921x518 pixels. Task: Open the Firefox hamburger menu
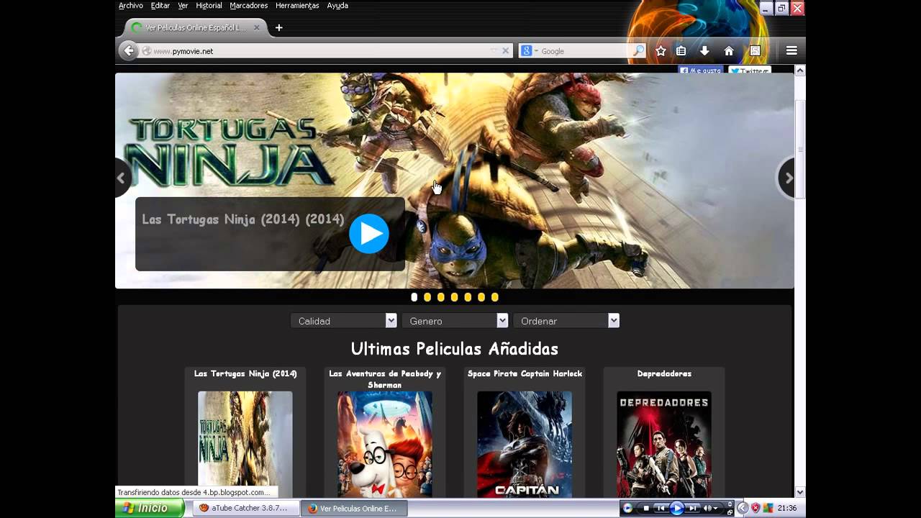point(791,50)
